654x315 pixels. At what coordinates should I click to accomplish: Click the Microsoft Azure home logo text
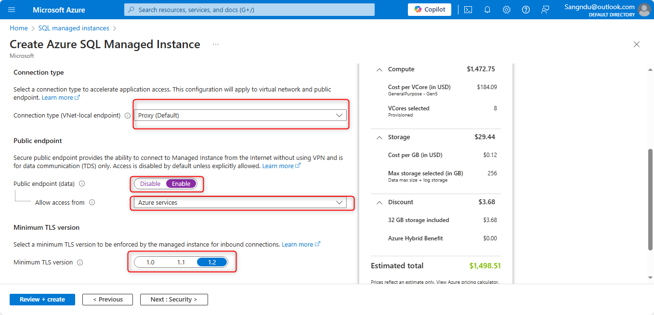pos(59,10)
